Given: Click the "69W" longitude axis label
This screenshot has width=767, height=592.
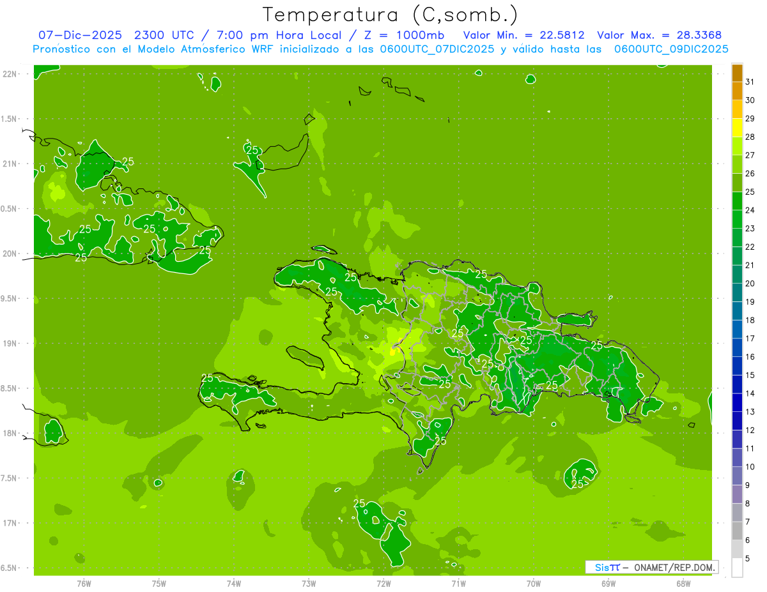Looking at the screenshot, I should click(608, 583).
